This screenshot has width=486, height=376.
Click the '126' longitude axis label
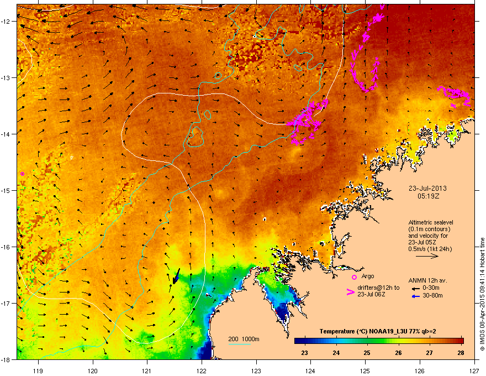(420, 370)
